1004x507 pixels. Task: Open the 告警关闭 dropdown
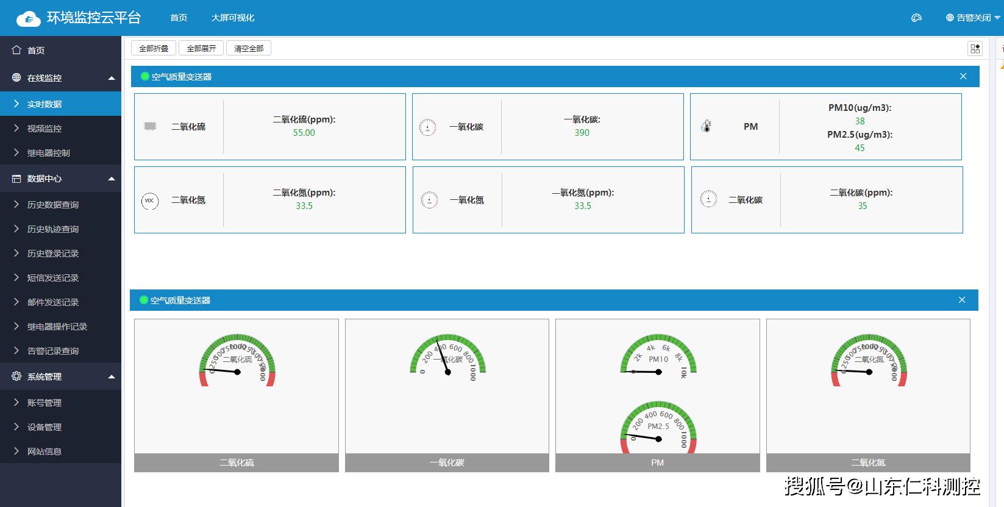[973, 18]
